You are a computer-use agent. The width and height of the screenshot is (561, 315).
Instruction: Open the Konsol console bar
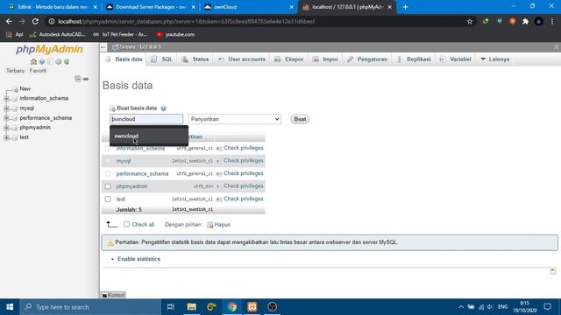[113, 295]
